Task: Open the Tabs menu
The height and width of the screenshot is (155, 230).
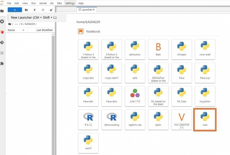Action: 60,3
